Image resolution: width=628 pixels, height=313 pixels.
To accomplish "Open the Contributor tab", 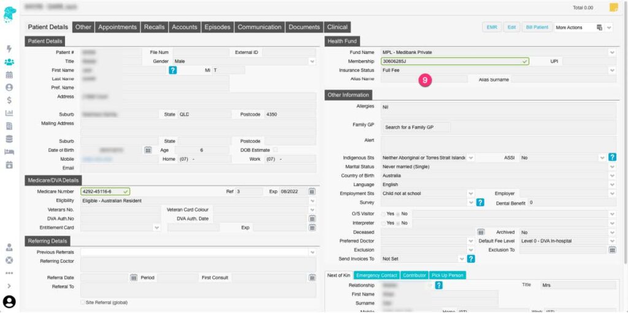I will click(x=415, y=276).
